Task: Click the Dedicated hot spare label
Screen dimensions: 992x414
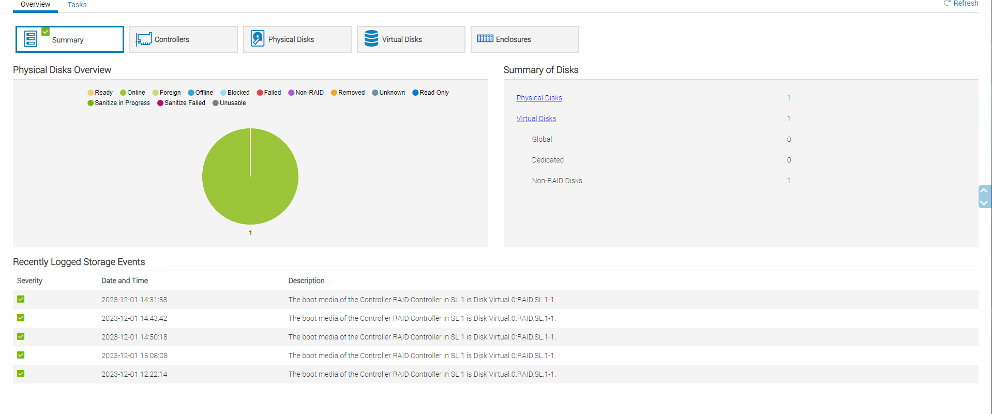Action: (x=548, y=160)
